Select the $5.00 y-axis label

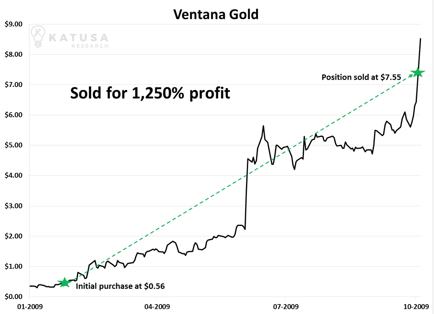click(x=14, y=145)
